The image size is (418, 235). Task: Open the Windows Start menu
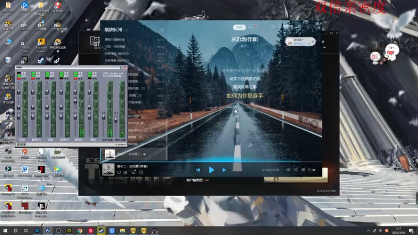point(5,231)
